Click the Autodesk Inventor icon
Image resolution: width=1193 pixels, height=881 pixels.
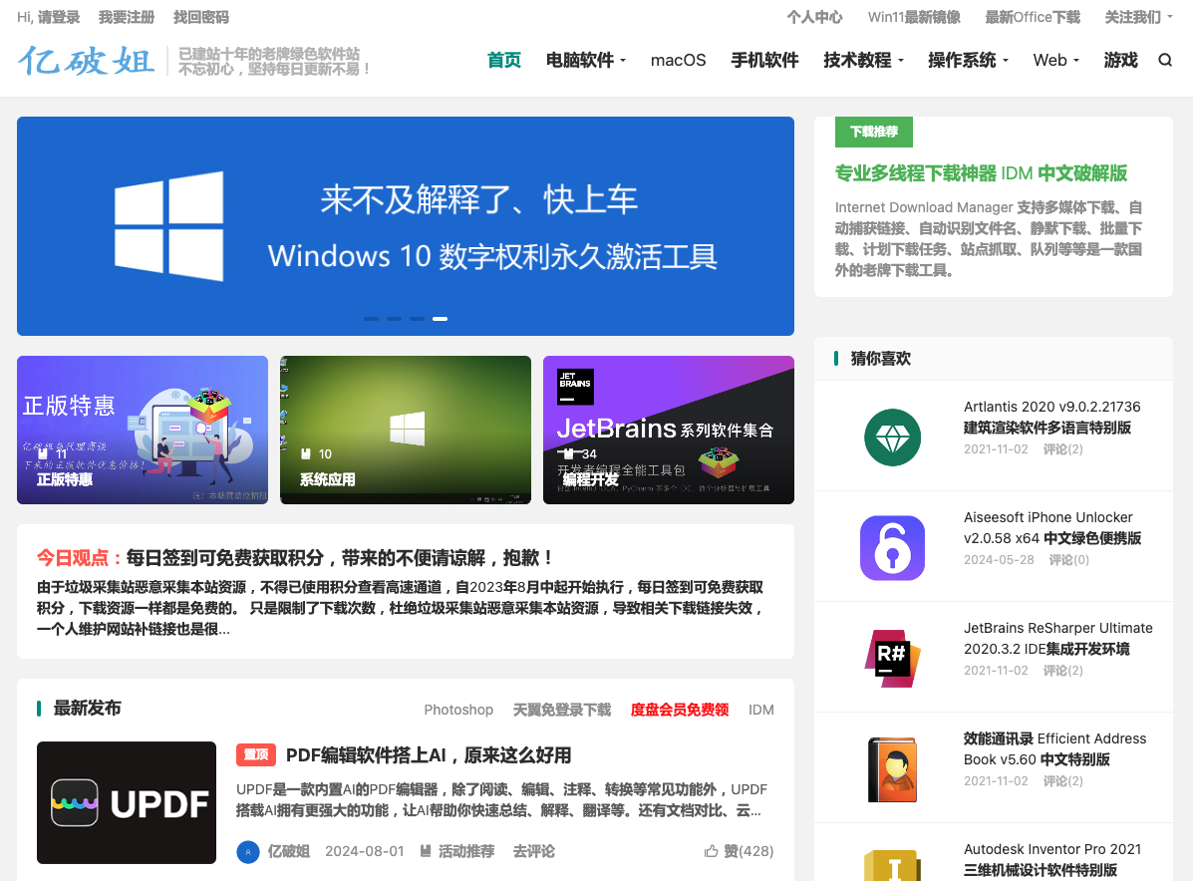(x=892, y=866)
